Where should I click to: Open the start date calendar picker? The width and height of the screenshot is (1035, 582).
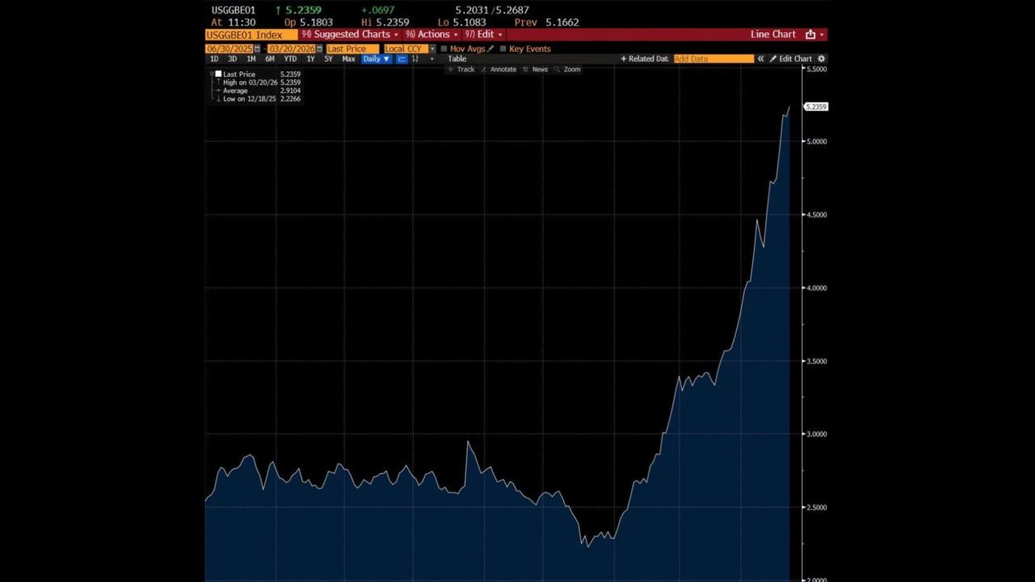pyautogui.click(x=257, y=49)
